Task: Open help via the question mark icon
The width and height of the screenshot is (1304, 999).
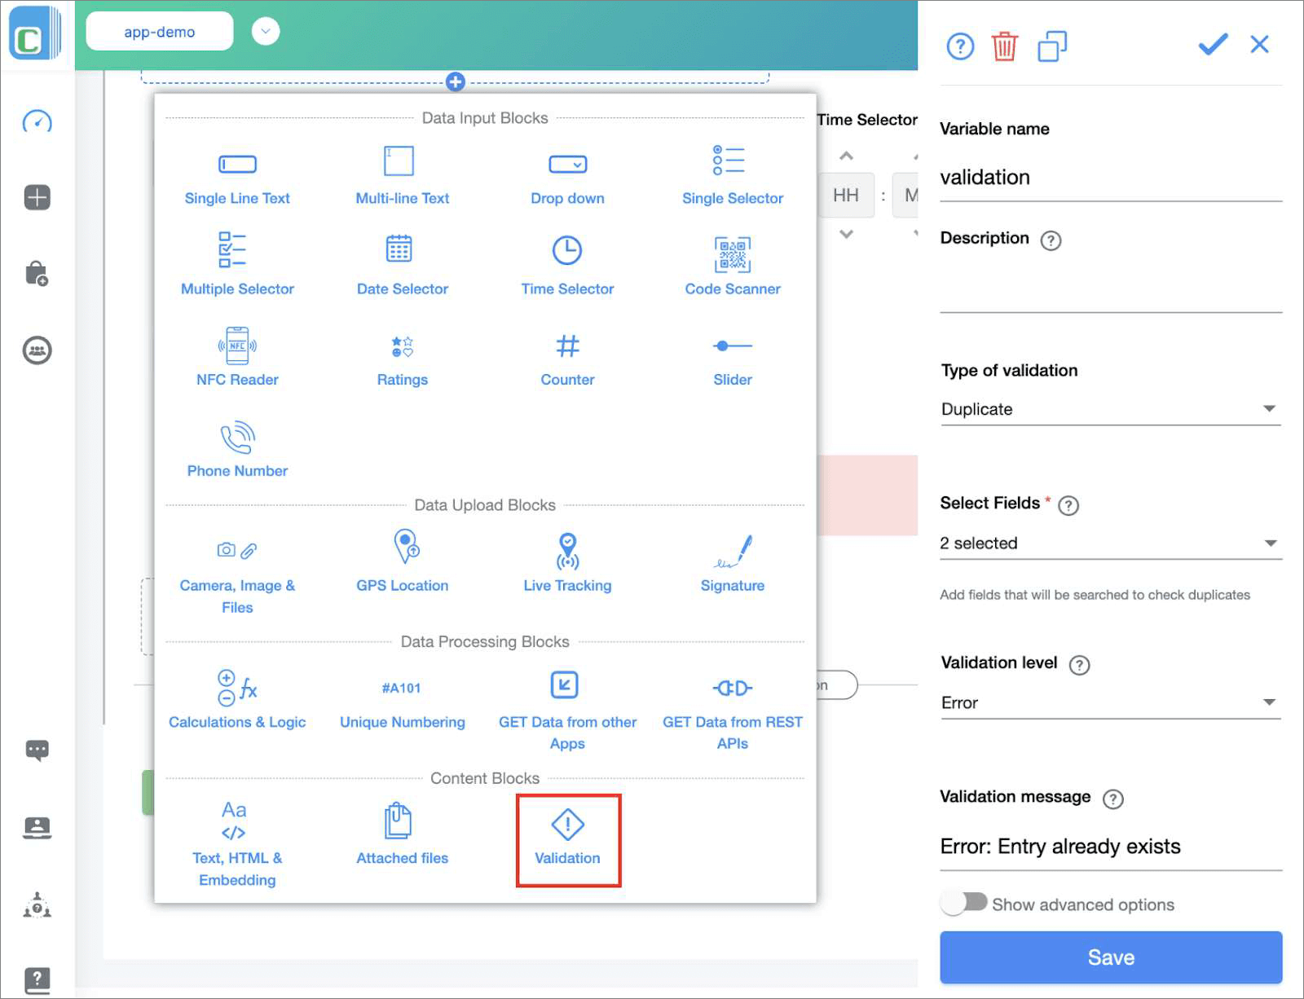Action: pyautogui.click(x=960, y=46)
